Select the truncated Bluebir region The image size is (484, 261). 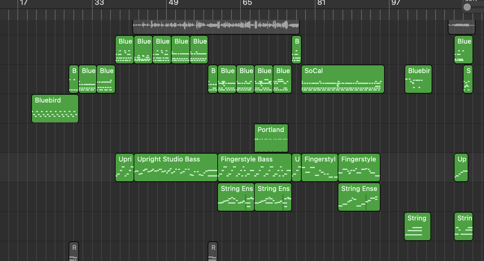click(418, 79)
